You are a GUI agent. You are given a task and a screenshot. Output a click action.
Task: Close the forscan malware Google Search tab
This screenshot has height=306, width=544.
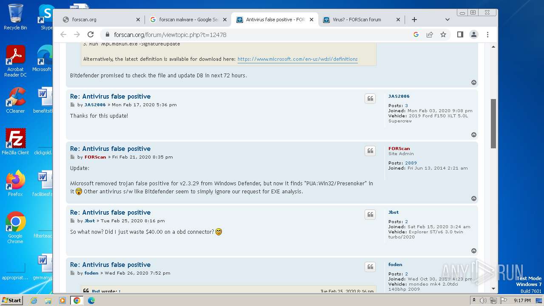coord(225,20)
